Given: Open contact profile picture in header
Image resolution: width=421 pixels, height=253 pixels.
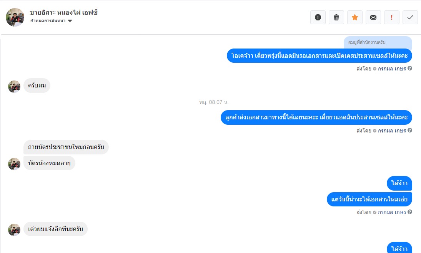Looking at the screenshot, I should 15,17.
